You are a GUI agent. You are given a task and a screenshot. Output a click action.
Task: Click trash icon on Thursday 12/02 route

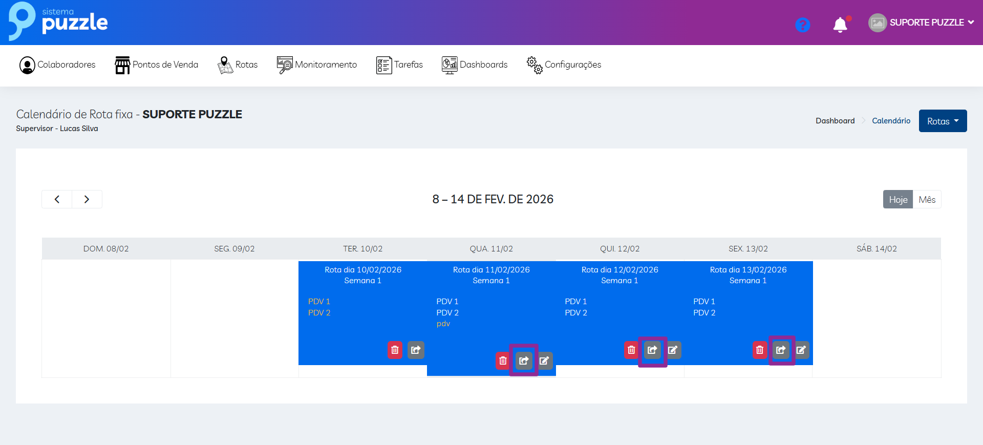pyautogui.click(x=631, y=350)
